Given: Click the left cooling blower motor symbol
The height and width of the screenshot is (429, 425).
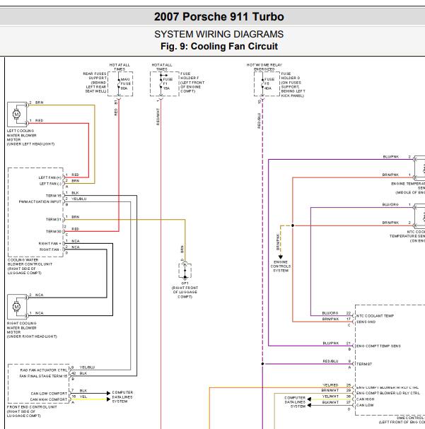Looking at the screenshot, I should tap(17, 114).
